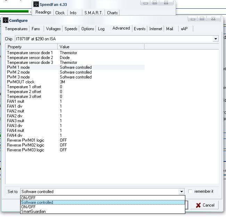Open the Fans tab
The height and width of the screenshot is (217, 226).
click(x=36, y=29)
